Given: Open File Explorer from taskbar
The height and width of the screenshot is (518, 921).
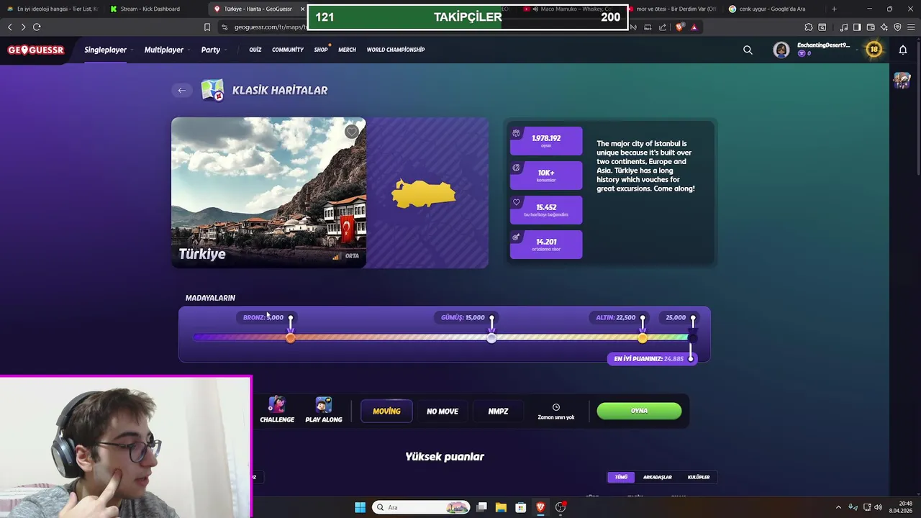Looking at the screenshot, I should pos(501,507).
